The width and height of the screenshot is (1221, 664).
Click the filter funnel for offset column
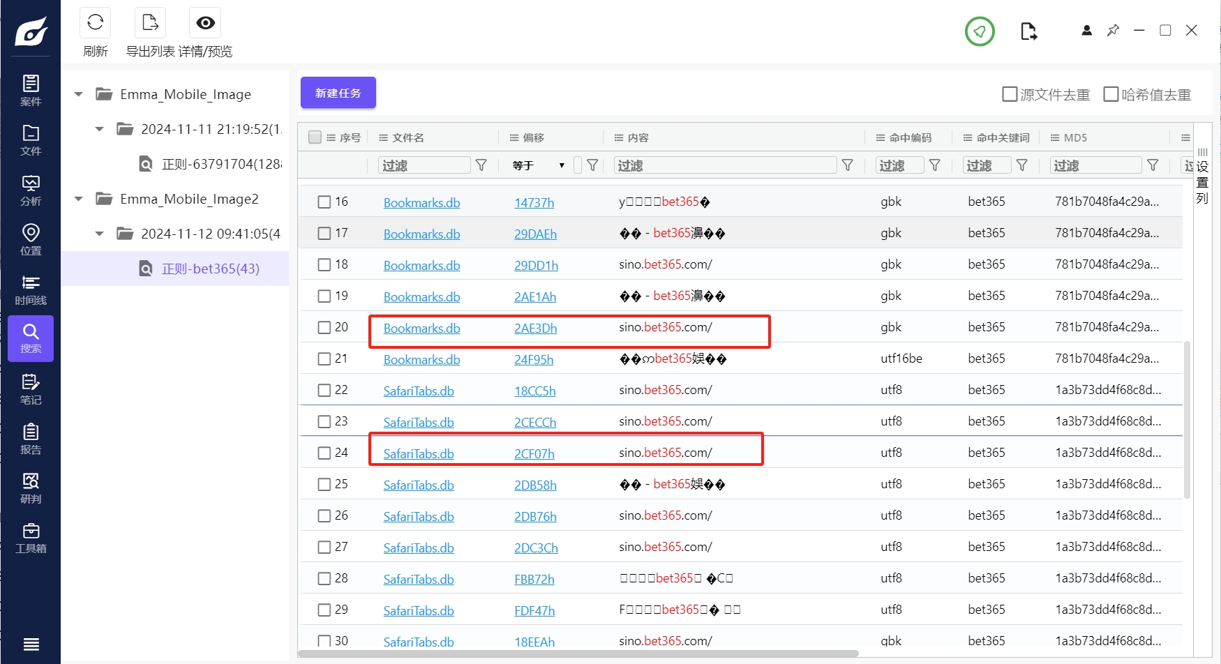(592, 165)
